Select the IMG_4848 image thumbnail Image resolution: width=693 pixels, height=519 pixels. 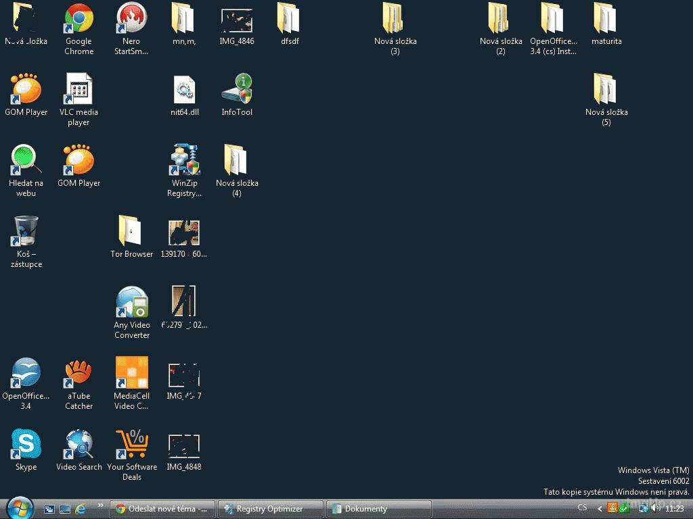(x=184, y=445)
